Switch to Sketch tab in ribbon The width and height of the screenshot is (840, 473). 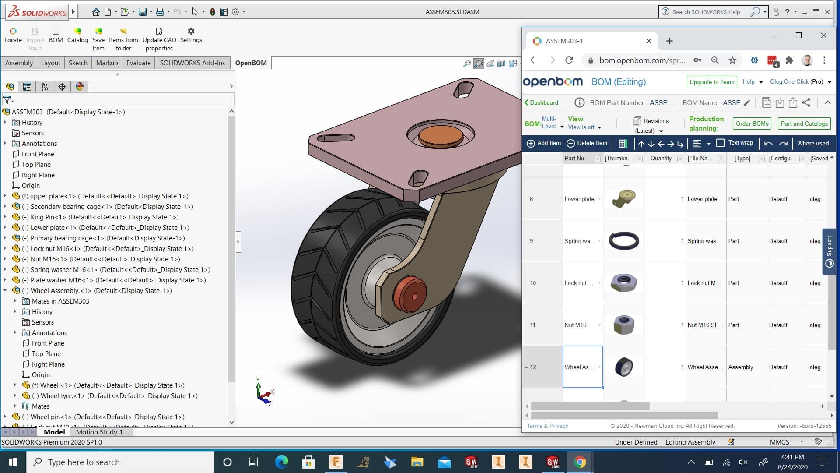click(78, 62)
